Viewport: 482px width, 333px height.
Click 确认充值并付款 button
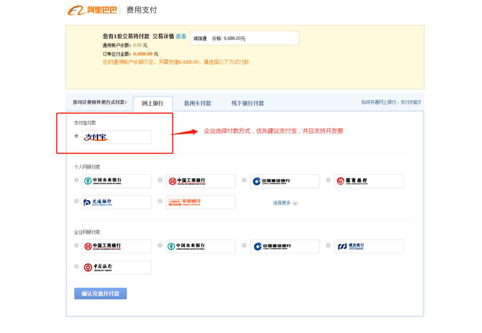100,293
